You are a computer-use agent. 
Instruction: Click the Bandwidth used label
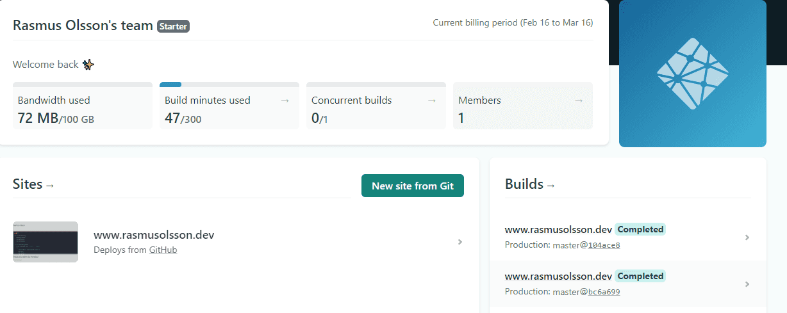(x=54, y=100)
